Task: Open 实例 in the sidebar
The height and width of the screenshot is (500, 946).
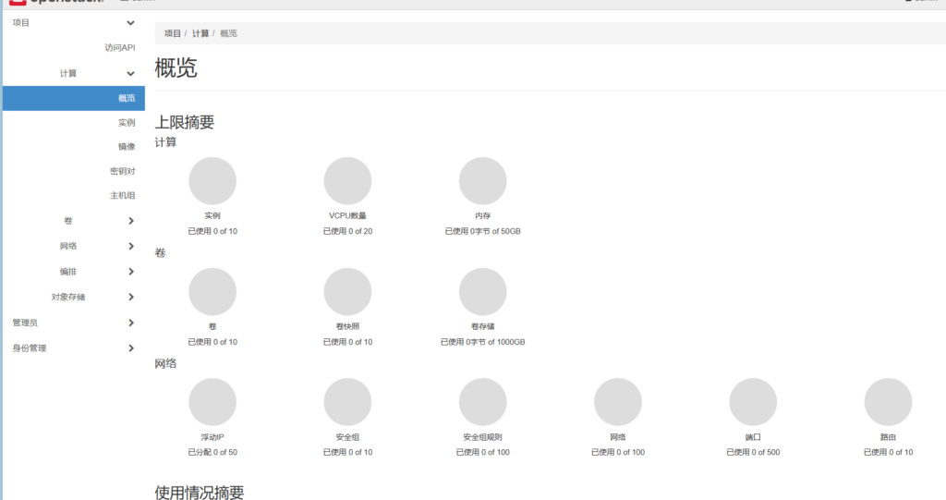Action: coord(127,122)
